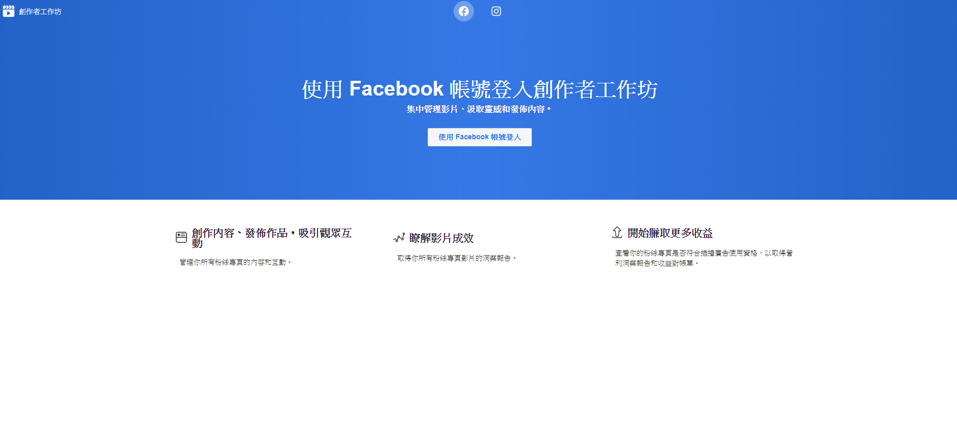
Task: Click the heading 創作內容、發佈作品,吸引觀眾互動
Action: [x=272, y=238]
